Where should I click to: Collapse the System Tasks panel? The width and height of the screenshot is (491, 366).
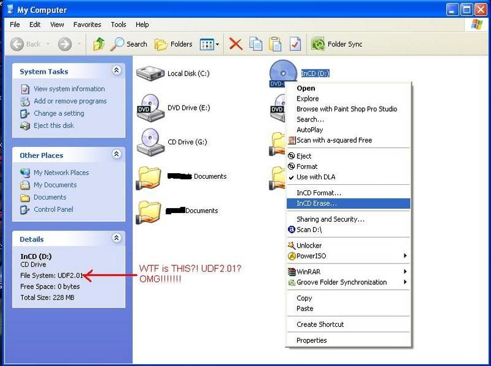117,70
